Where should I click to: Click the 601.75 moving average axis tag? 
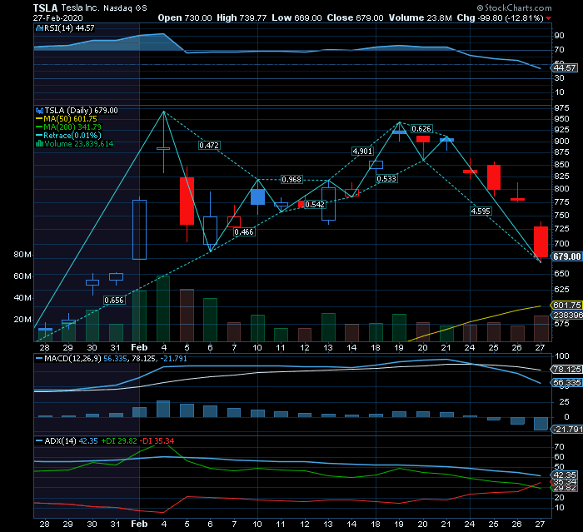click(566, 306)
